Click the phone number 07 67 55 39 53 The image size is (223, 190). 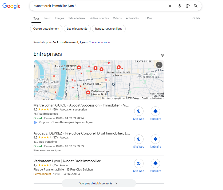pyautogui.click(x=74, y=146)
